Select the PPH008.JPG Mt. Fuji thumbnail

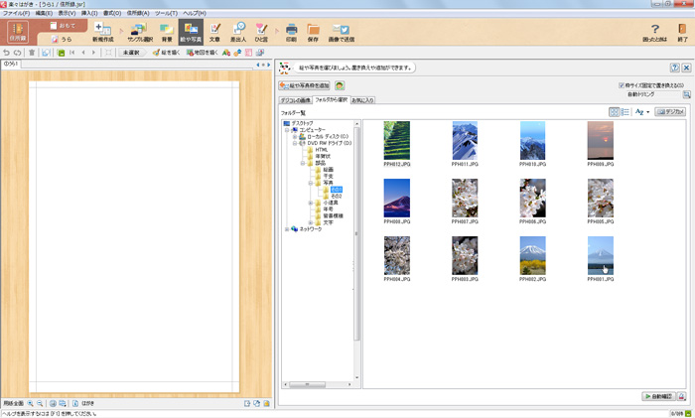[x=397, y=198]
